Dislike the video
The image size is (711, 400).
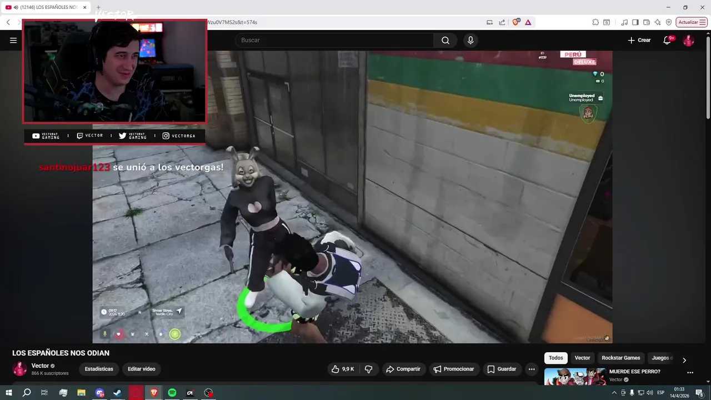click(368, 369)
